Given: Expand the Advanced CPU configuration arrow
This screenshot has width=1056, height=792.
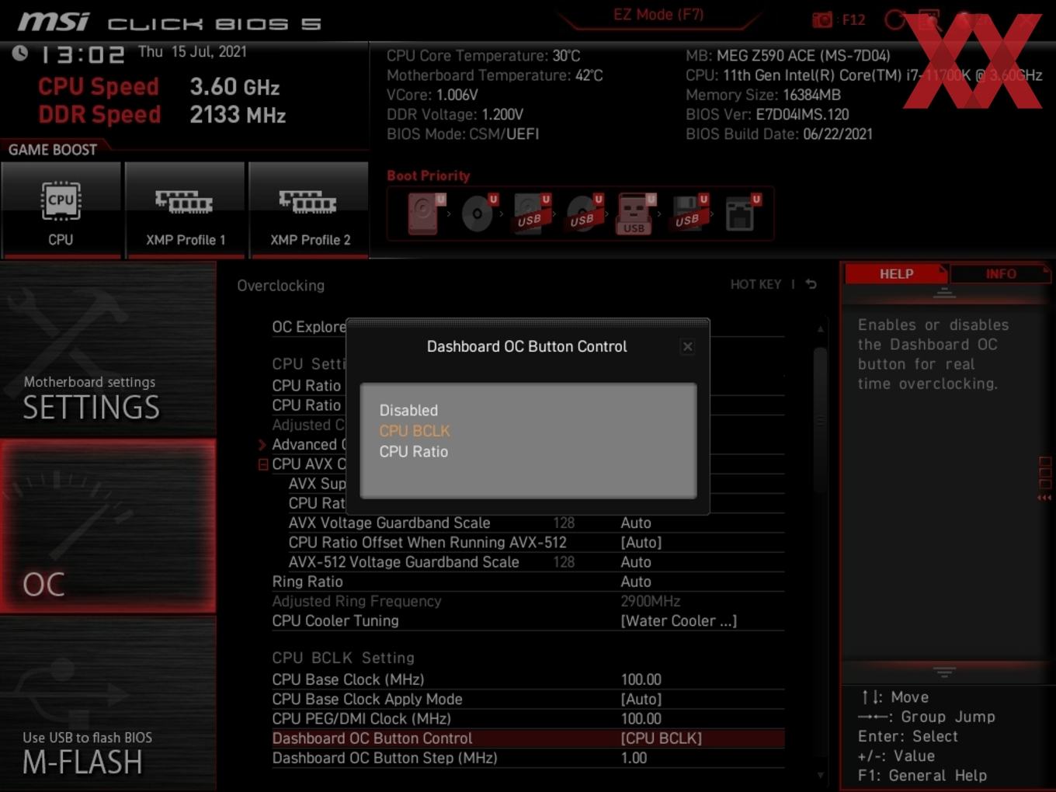Looking at the screenshot, I should click(262, 445).
